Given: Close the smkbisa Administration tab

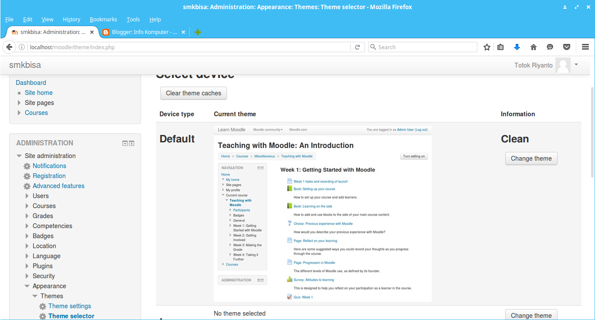Looking at the screenshot, I should pos(92,32).
